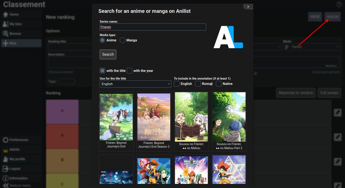345x188 pixels.
Task: Click the Logout icon
Action: click(x=6, y=169)
